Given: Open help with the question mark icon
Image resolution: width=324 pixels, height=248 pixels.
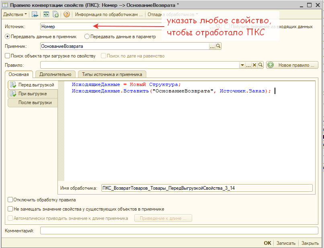Looking at the screenshot, I should click(67, 14).
